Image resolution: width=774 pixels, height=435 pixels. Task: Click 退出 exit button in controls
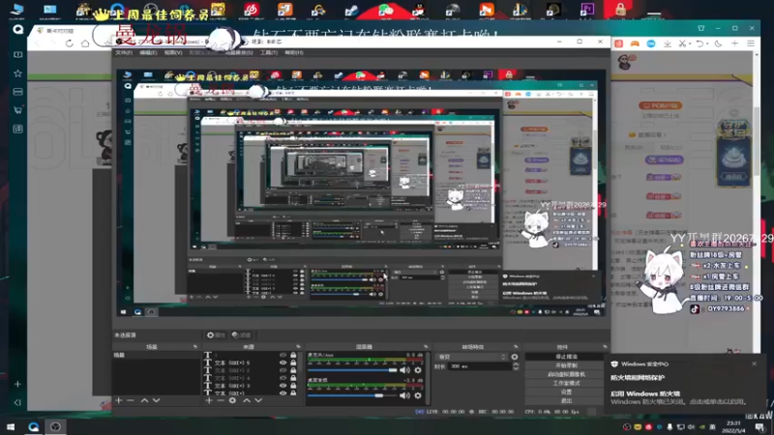click(x=566, y=401)
